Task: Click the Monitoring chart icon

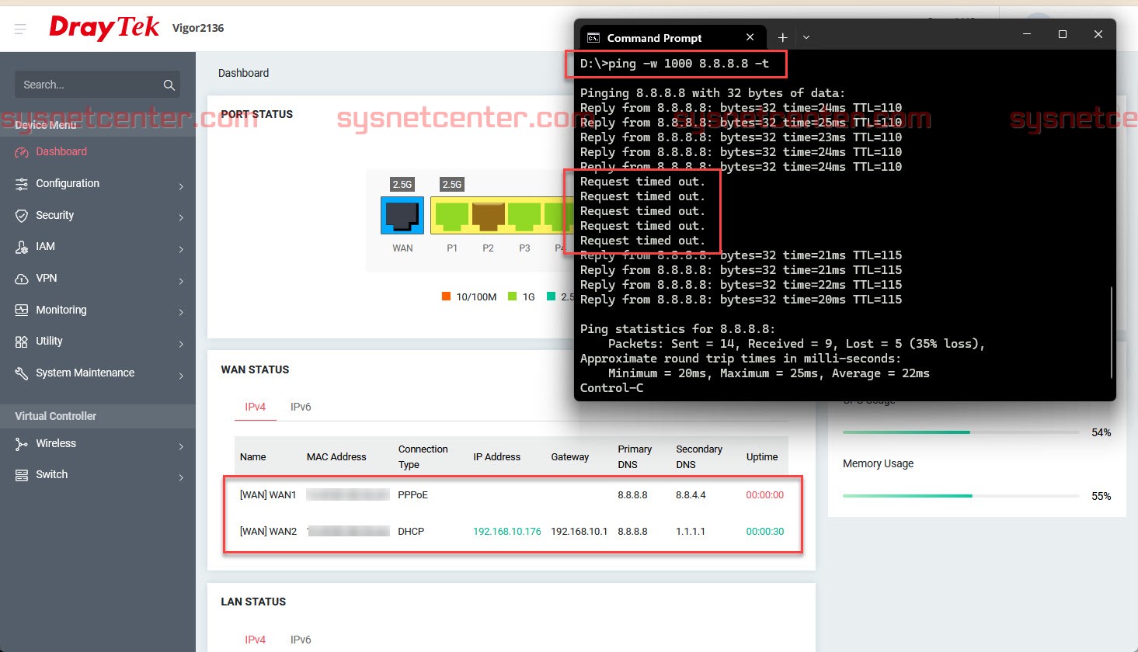Action: coord(22,310)
